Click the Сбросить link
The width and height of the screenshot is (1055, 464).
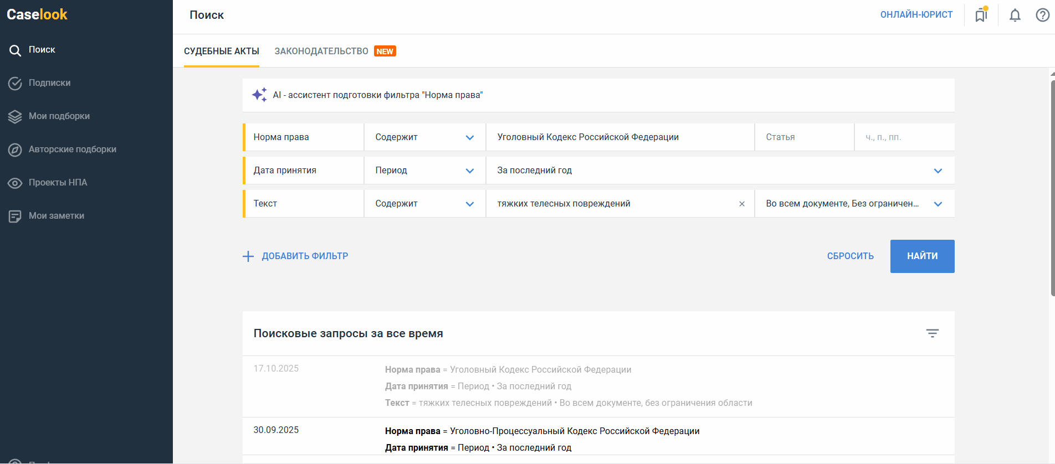click(850, 256)
